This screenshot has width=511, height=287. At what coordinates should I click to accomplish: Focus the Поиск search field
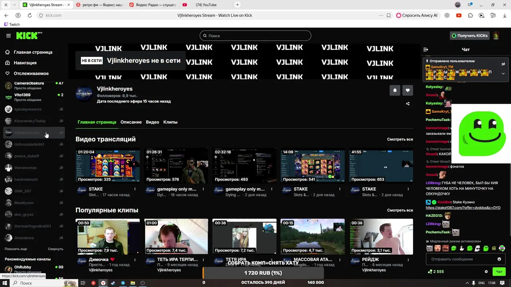[255, 35]
